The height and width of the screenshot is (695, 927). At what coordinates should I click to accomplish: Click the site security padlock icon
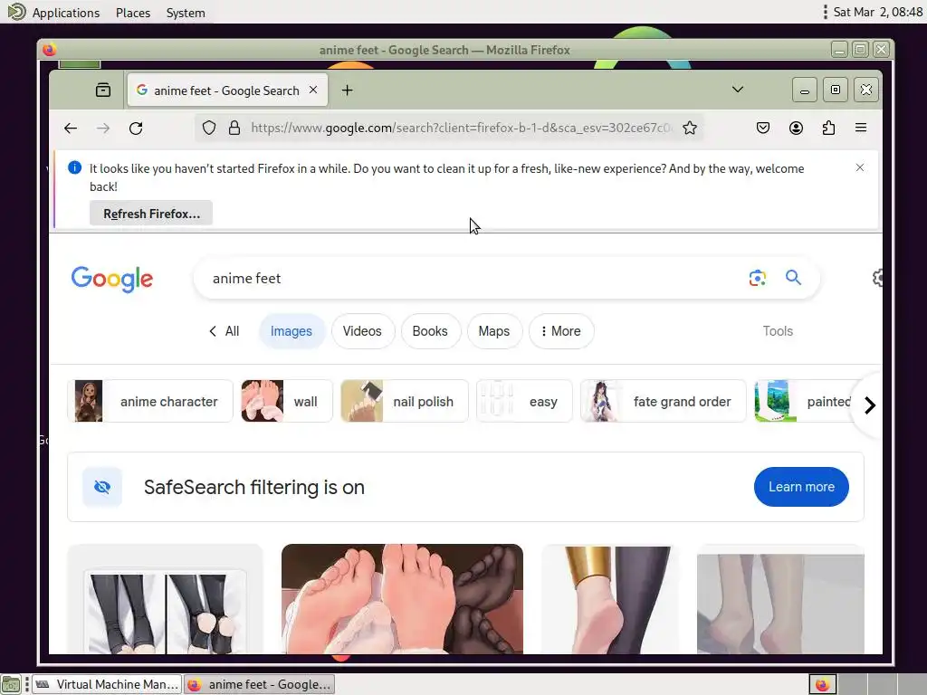tap(234, 128)
